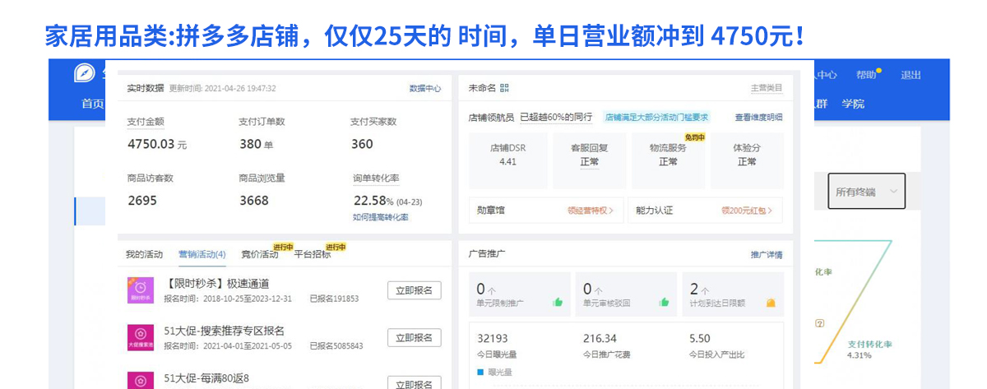Open the 数据中心 link
Image resolution: width=987 pixels, height=389 pixels.
coord(425,88)
